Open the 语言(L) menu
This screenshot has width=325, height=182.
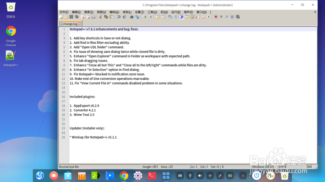pos(127,12)
